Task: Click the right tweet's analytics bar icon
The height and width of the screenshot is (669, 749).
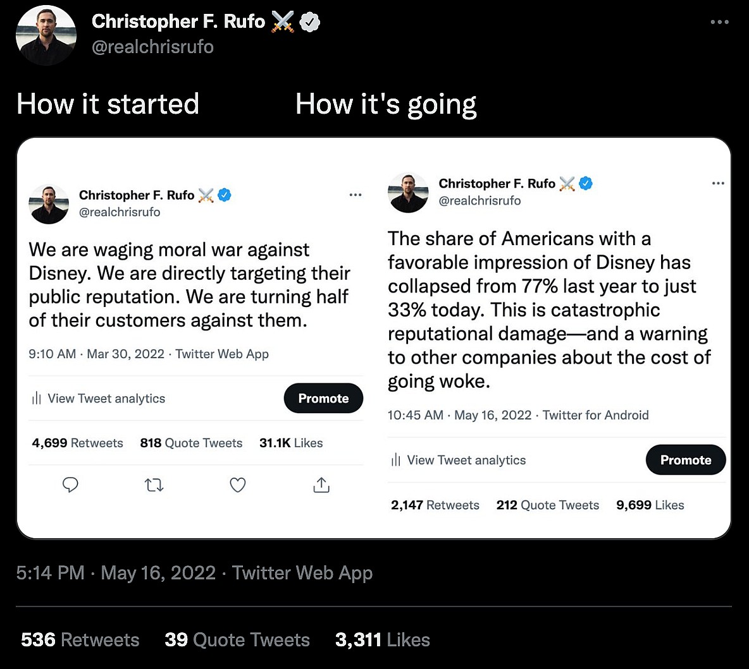Action: (396, 460)
